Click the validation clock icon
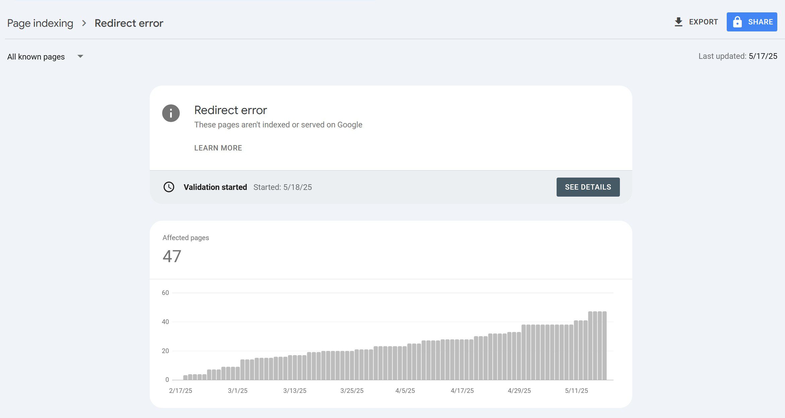Viewport: 785px width, 418px height. click(x=169, y=187)
